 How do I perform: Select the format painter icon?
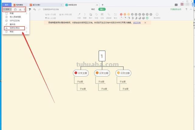(30, 9)
